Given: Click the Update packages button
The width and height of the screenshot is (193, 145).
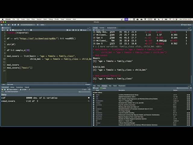Looking at the screenshot, I should (x=103, y=88).
